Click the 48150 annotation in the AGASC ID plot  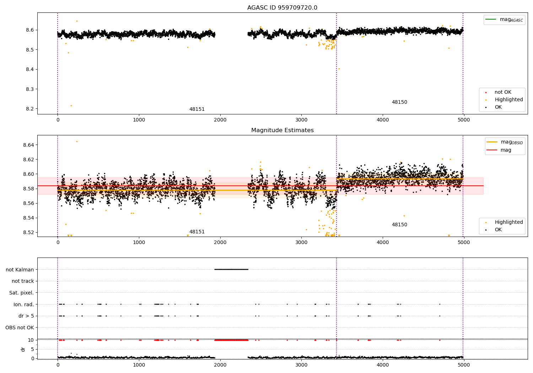coord(399,102)
